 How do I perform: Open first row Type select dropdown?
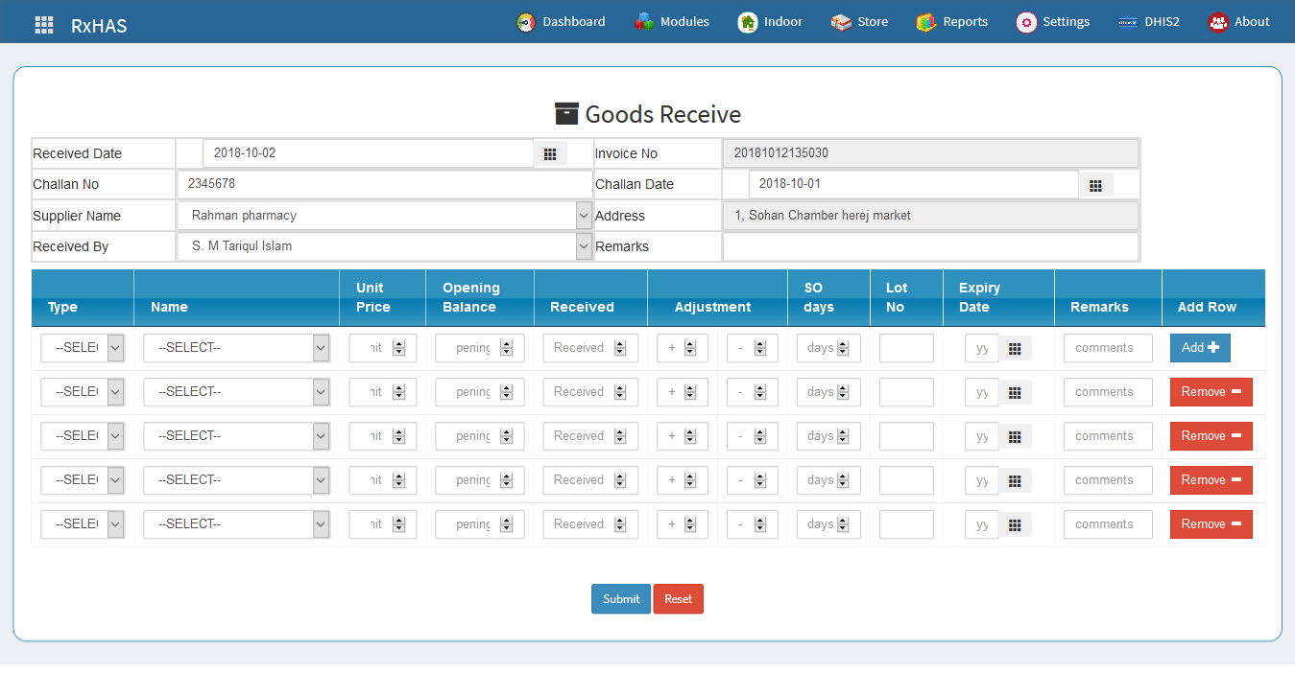coord(115,348)
